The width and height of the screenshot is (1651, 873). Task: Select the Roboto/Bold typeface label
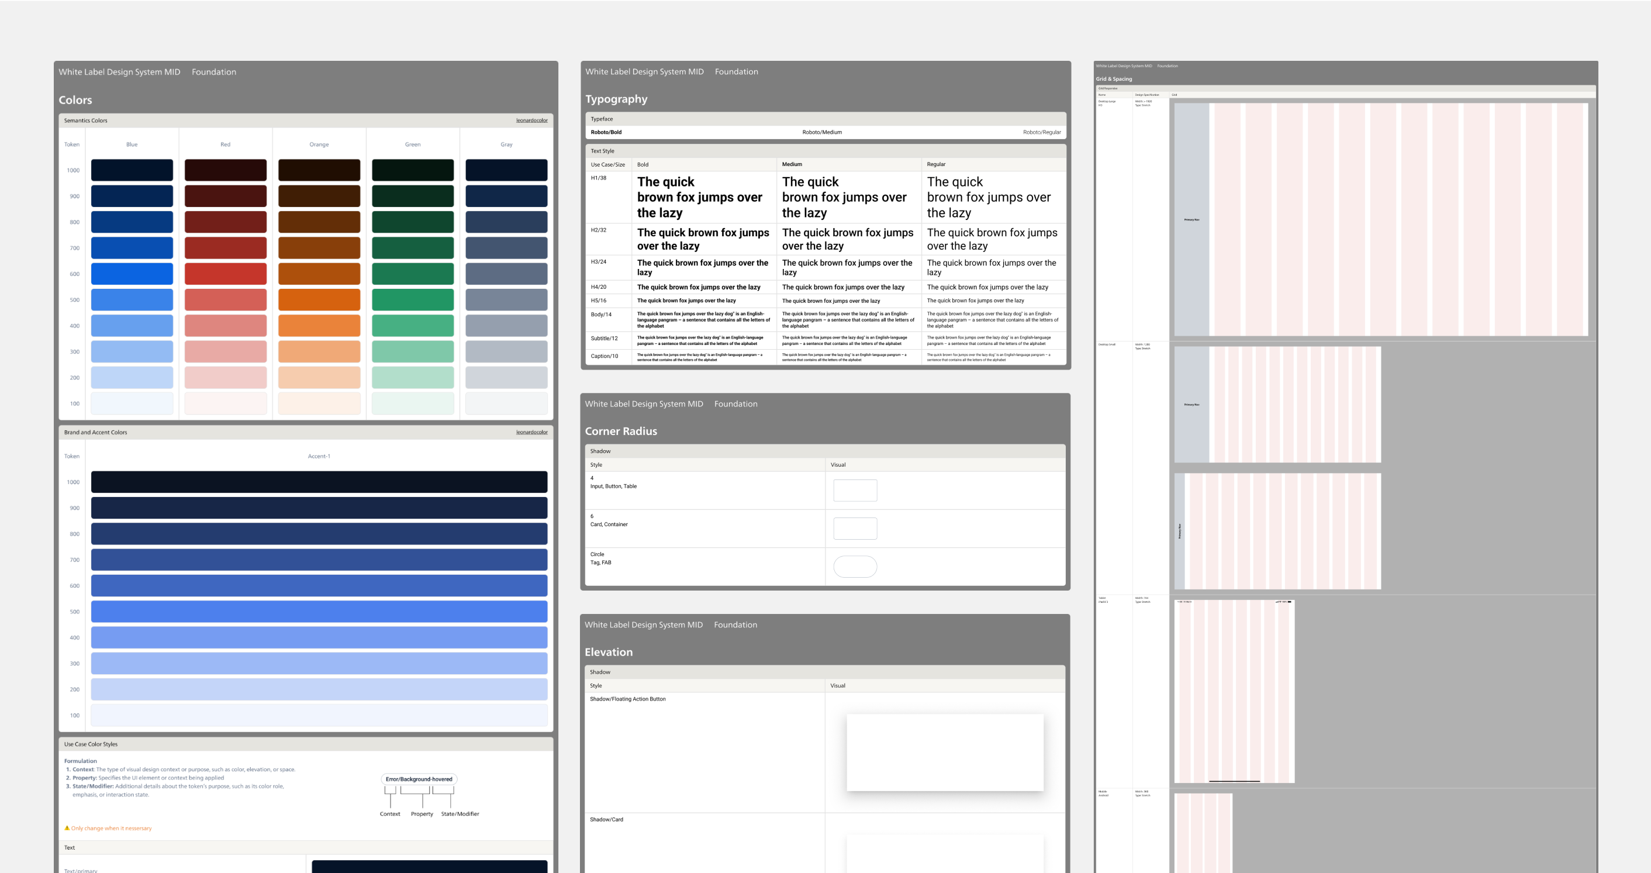[606, 132]
